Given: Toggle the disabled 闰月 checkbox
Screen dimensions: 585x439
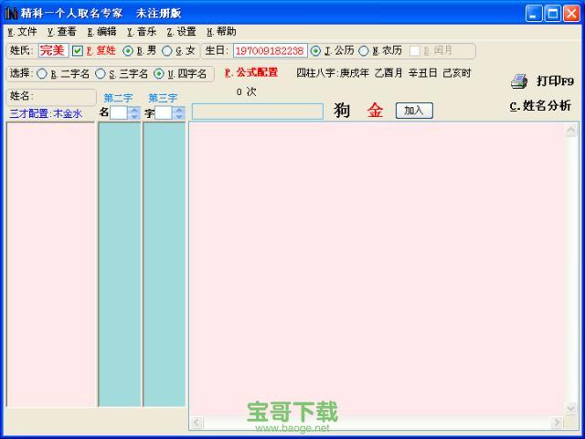Looking at the screenshot, I should [414, 51].
